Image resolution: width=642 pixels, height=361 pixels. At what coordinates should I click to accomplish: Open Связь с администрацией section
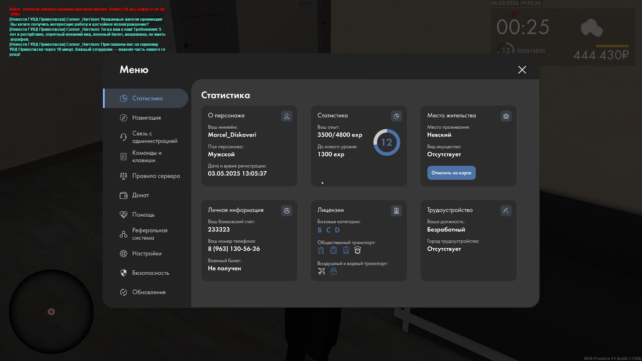click(x=154, y=137)
